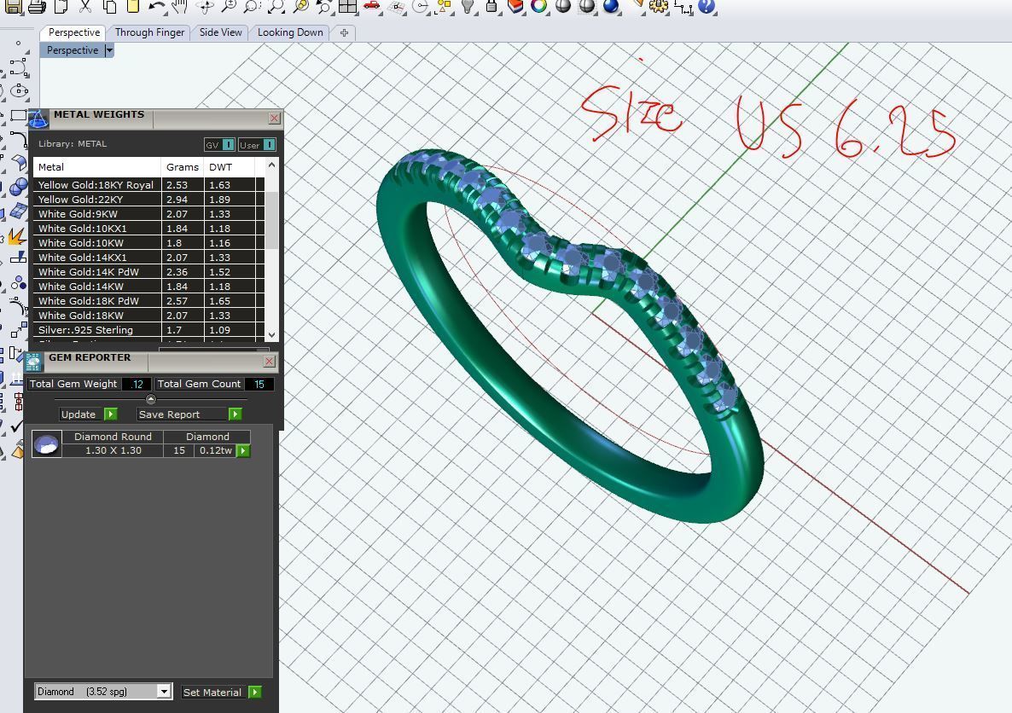The image size is (1012, 713).
Task: Switch to the Perspective tab
Action: click(73, 32)
